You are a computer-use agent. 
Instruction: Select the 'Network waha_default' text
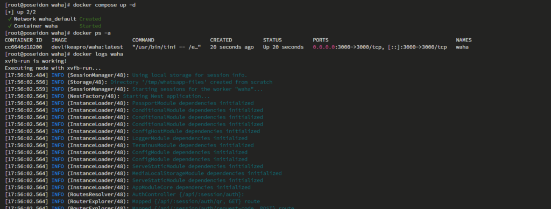[45, 19]
